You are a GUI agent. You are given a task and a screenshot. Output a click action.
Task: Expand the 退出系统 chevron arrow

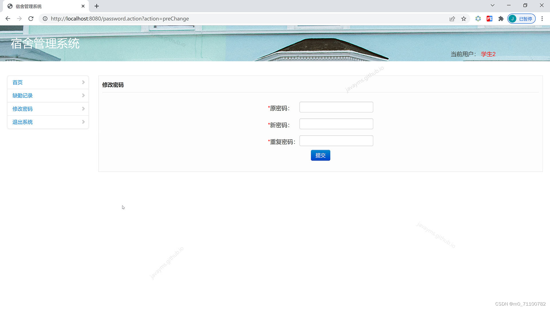click(83, 122)
